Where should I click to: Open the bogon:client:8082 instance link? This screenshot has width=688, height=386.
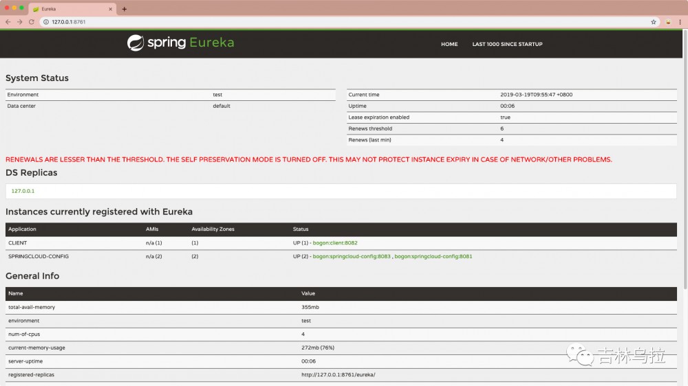pos(335,242)
